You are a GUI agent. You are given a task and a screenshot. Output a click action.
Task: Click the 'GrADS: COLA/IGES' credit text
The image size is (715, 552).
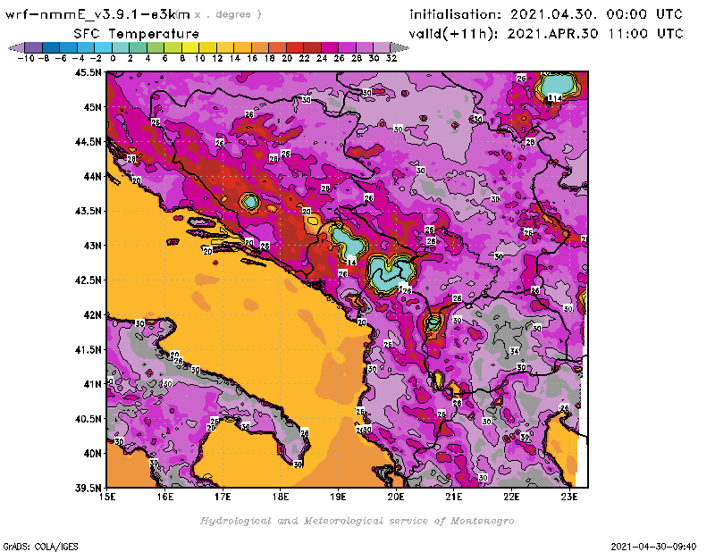[x=40, y=546]
